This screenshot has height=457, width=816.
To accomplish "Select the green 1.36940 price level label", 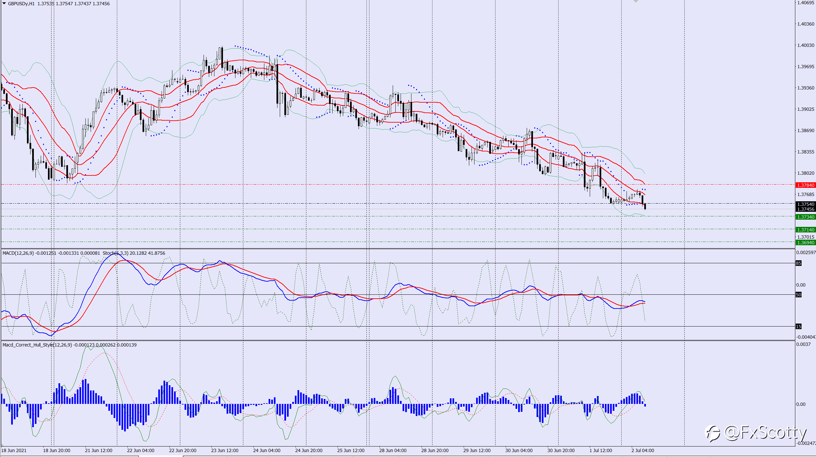I will pyautogui.click(x=806, y=243).
